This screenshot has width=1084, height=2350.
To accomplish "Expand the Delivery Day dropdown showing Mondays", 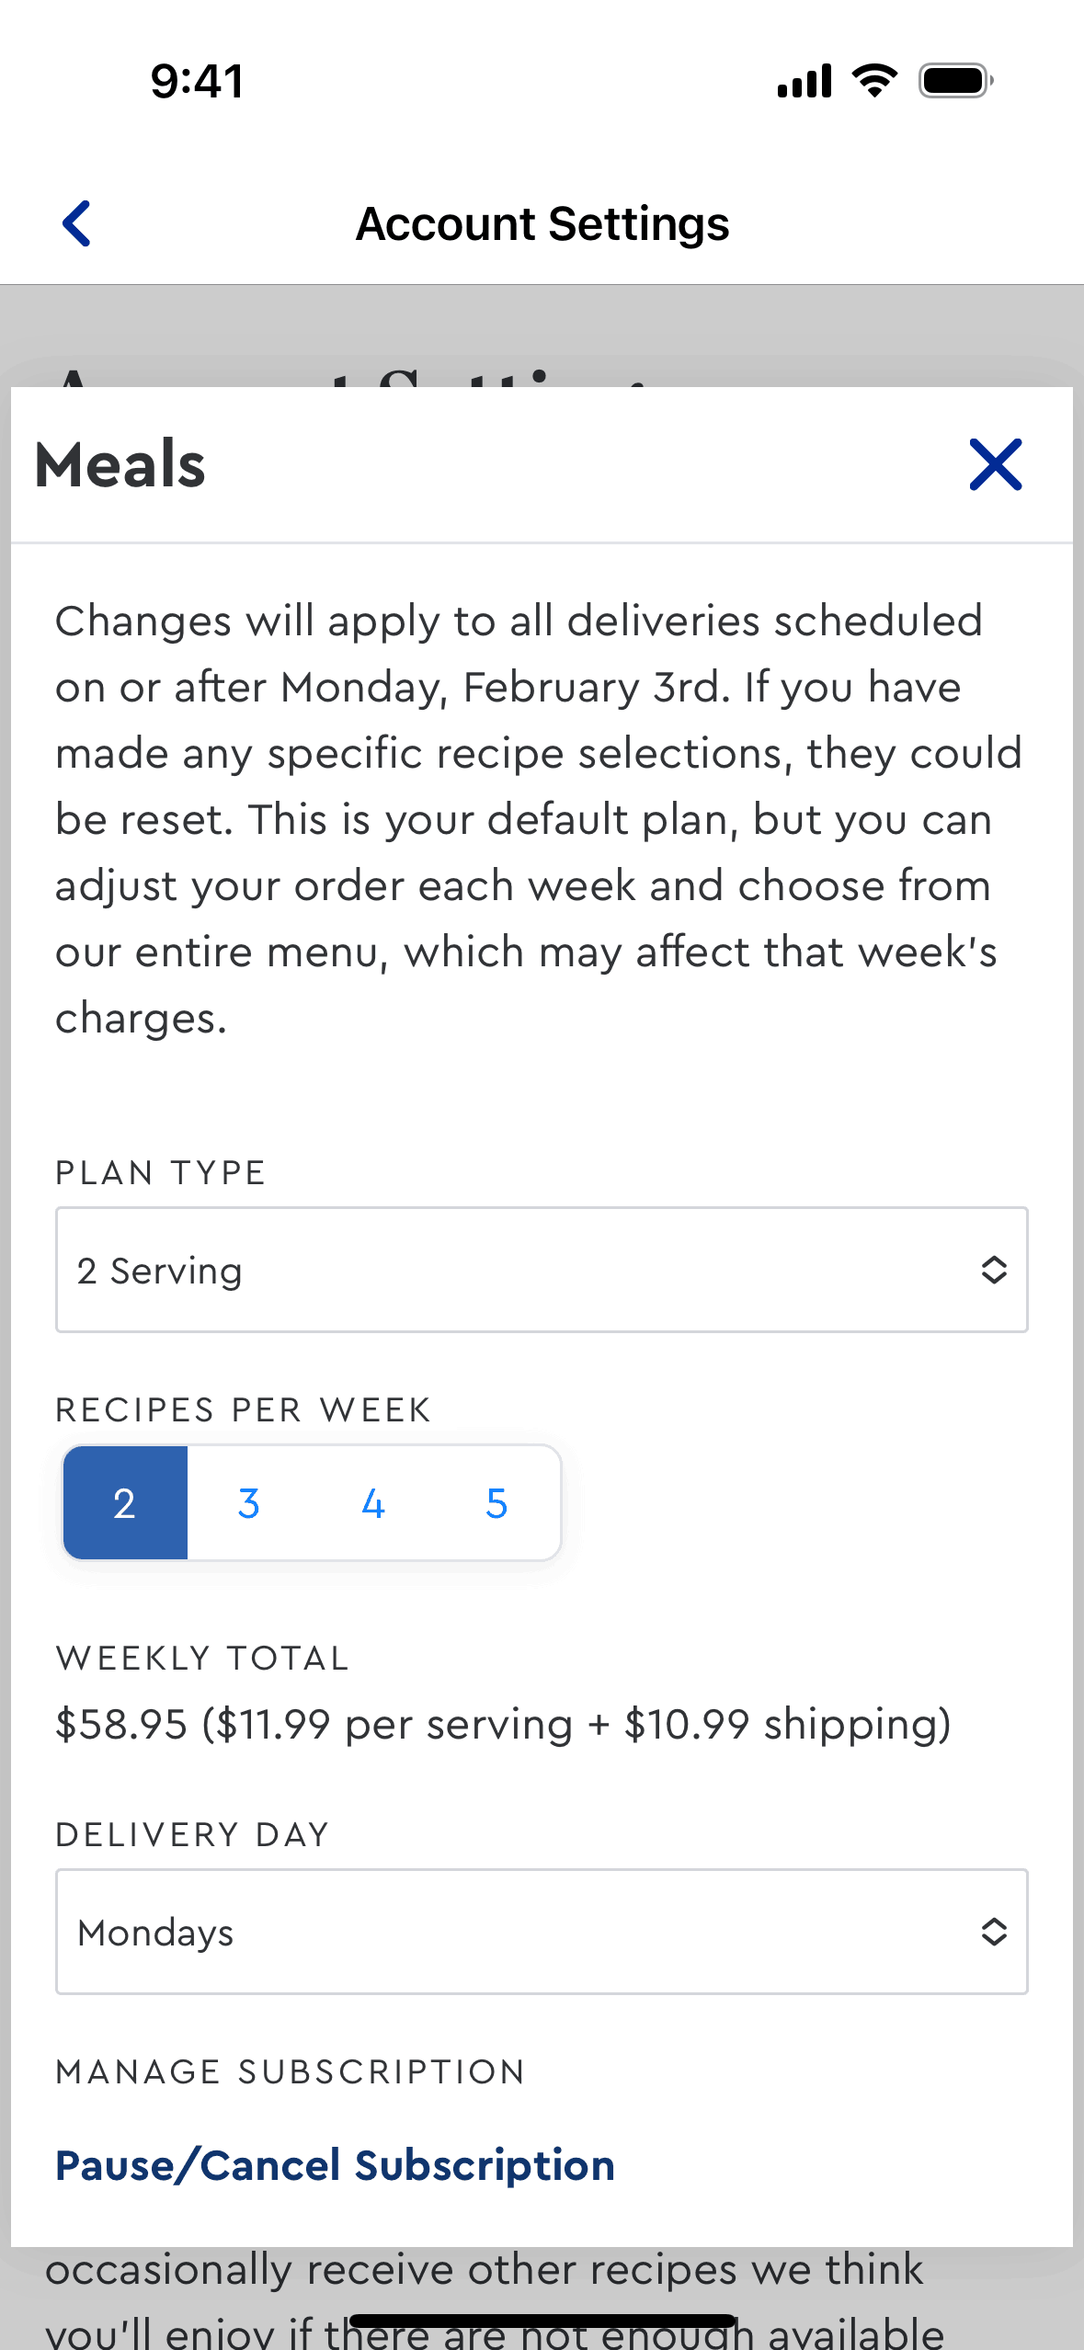I will [x=515, y=1932].
